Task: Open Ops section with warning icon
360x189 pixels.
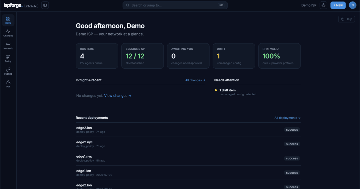Action: 8,84
